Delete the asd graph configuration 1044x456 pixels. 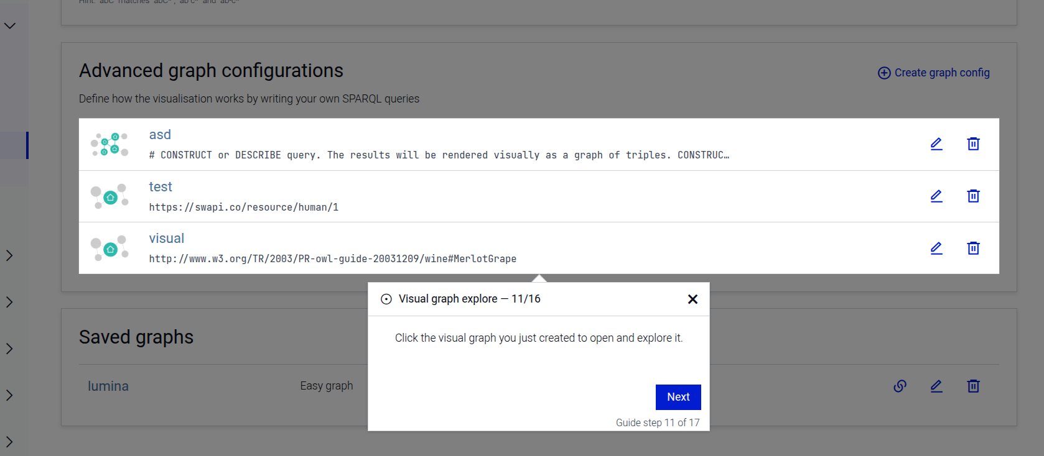pyautogui.click(x=973, y=144)
